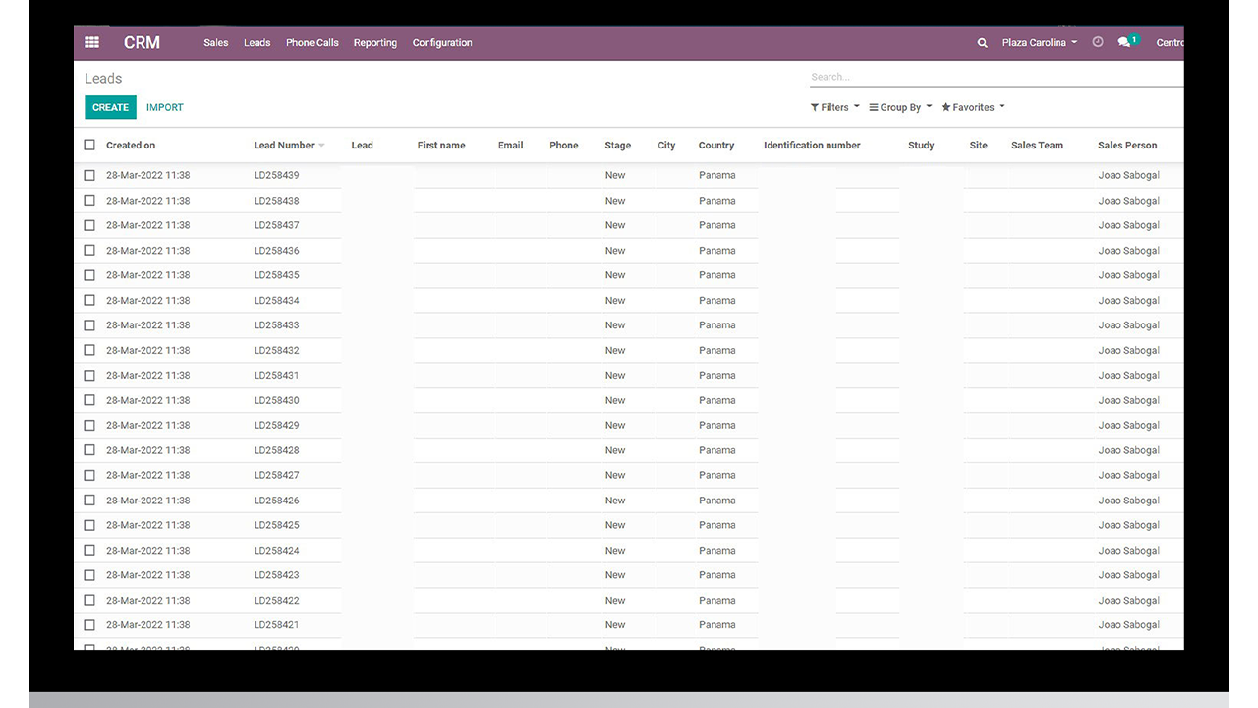This screenshot has height=708, width=1258.
Task: Click the funnel icon beside Filters
Action: pos(815,107)
